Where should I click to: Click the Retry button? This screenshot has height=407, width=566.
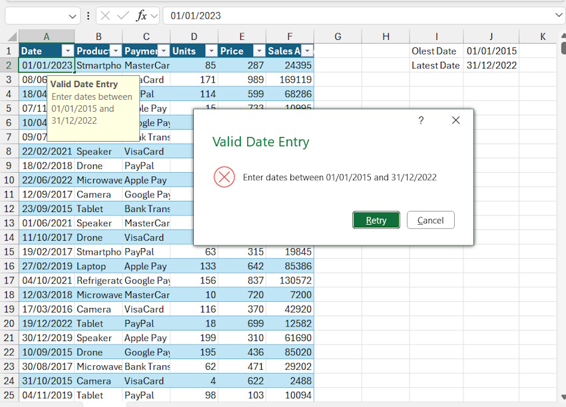click(x=376, y=219)
